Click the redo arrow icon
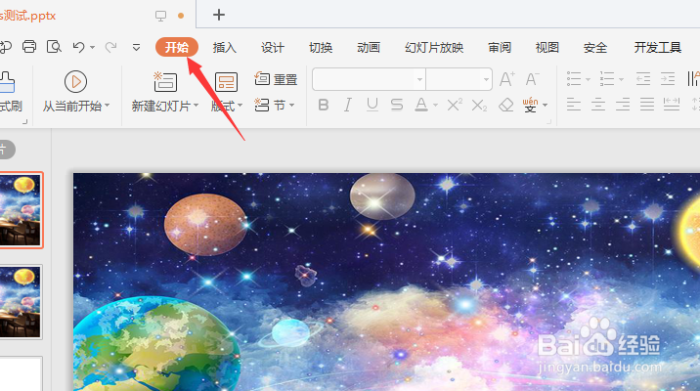Image resolution: width=700 pixels, height=391 pixels. pyautogui.click(x=110, y=47)
